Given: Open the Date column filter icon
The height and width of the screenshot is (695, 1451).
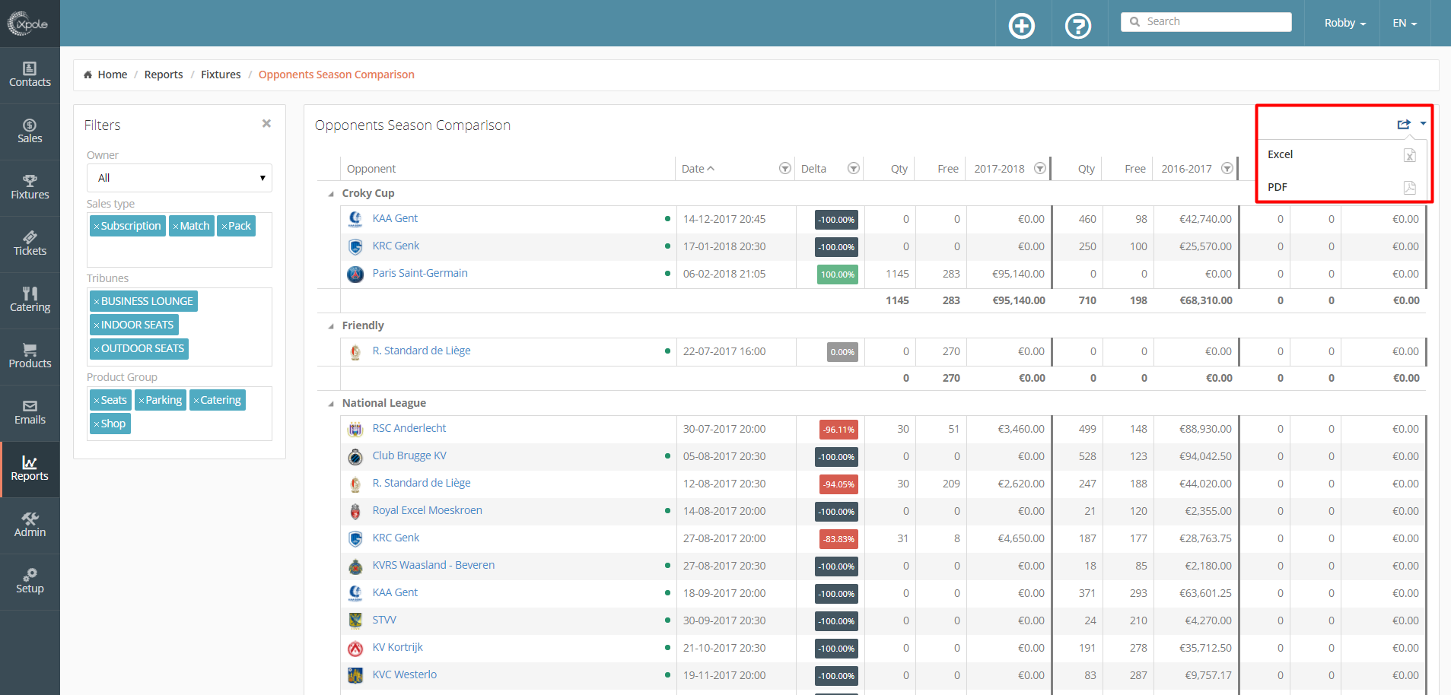Looking at the screenshot, I should 785,168.
